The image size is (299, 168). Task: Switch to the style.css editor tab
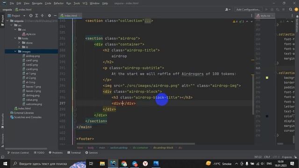(x=265, y=15)
